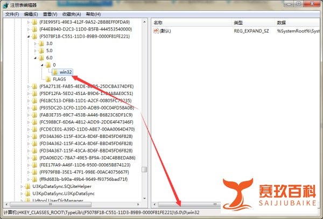Sort values by the 类型 column header
323x219 pixels.
point(254,23)
